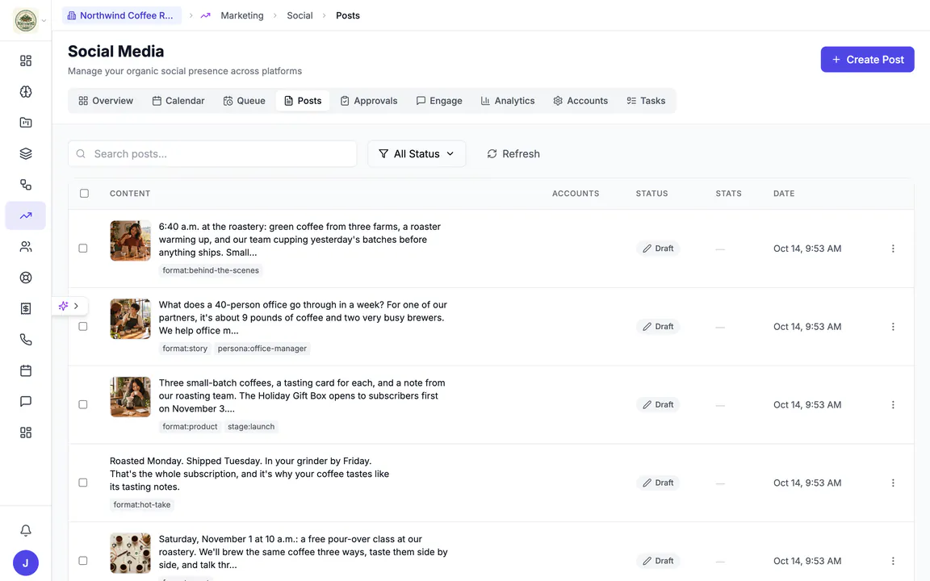
Task: Open the pour-over class post thumbnail
Action: [x=131, y=553]
